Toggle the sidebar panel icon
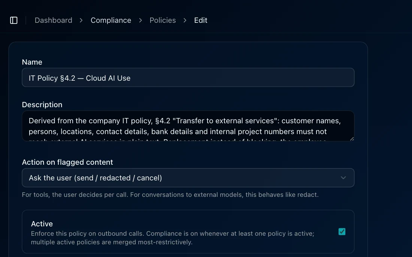Viewport: 412px width, 257px height. [13, 20]
